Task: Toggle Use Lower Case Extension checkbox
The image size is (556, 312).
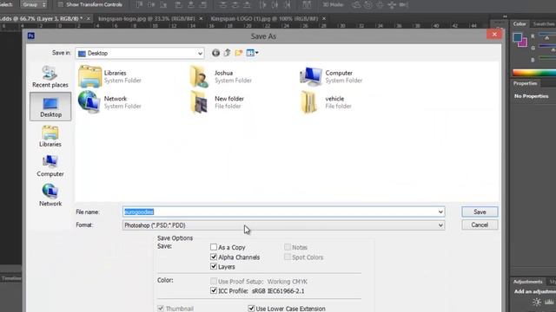Action: pyautogui.click(x=251, y=309)
